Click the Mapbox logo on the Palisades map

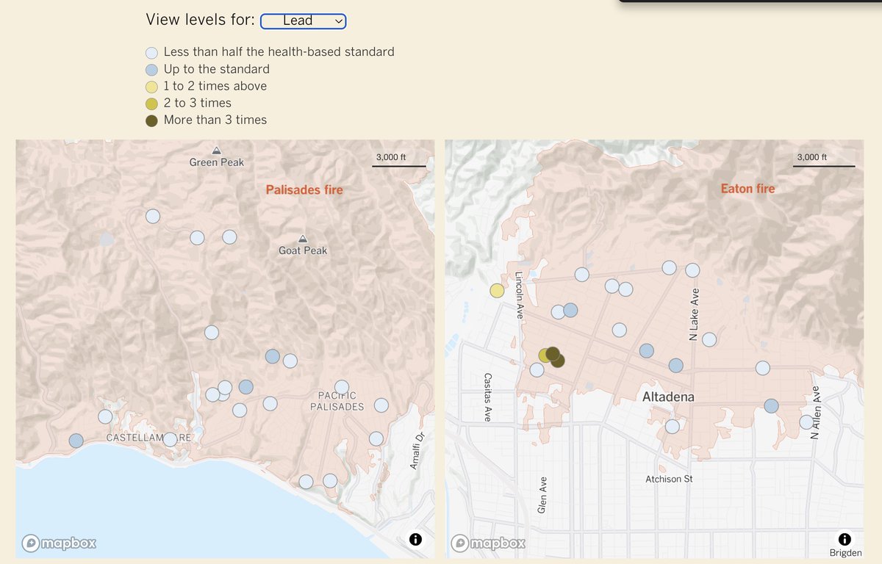(60, 543)
